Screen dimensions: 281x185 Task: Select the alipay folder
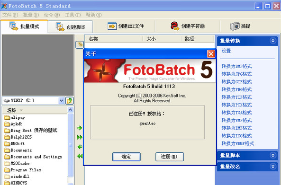tap(15, 117)
